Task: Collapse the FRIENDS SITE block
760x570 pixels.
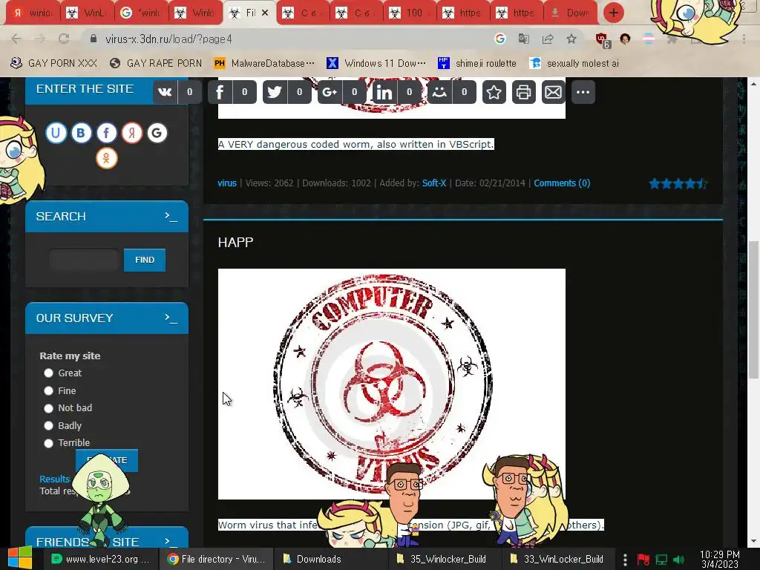Action: (x=171, y=541)
